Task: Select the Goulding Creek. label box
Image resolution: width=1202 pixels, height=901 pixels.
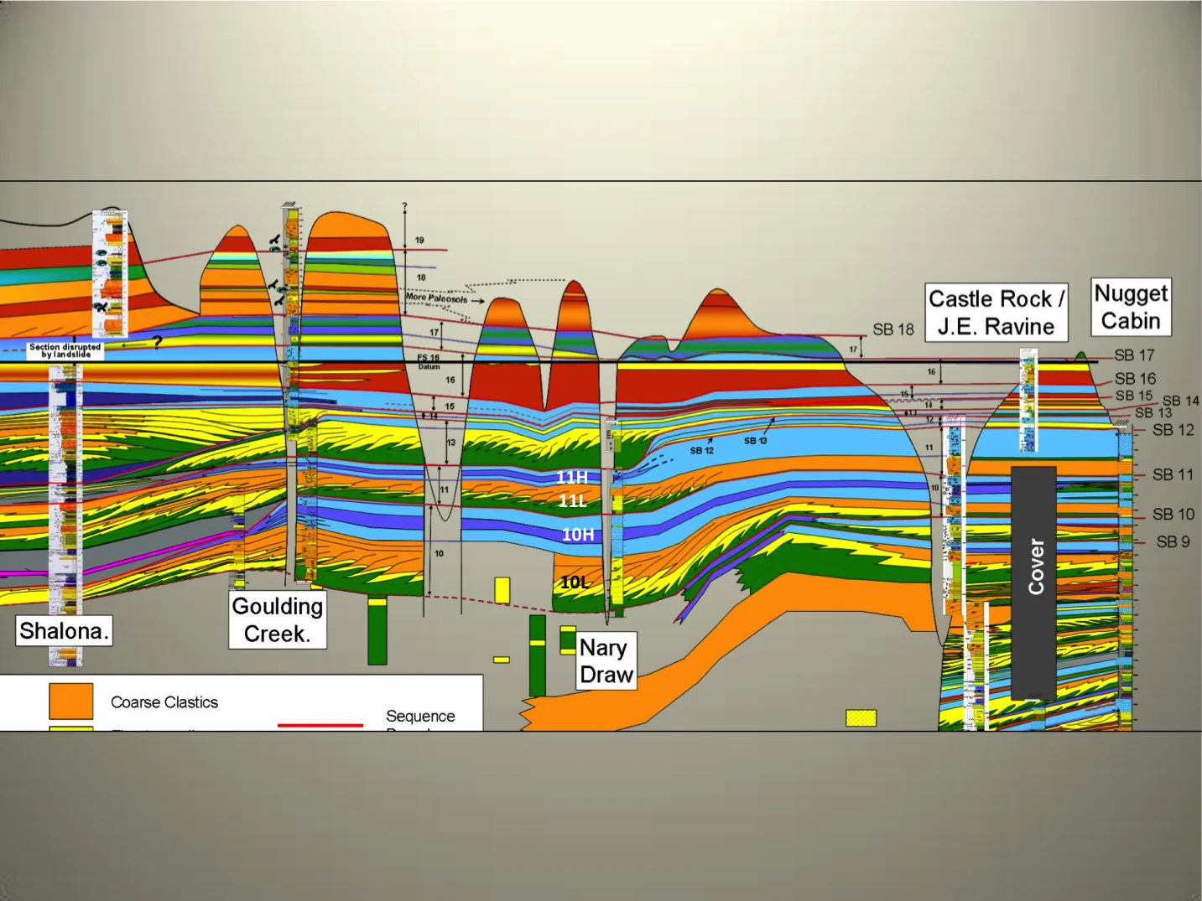Action: tap(278, 619)
